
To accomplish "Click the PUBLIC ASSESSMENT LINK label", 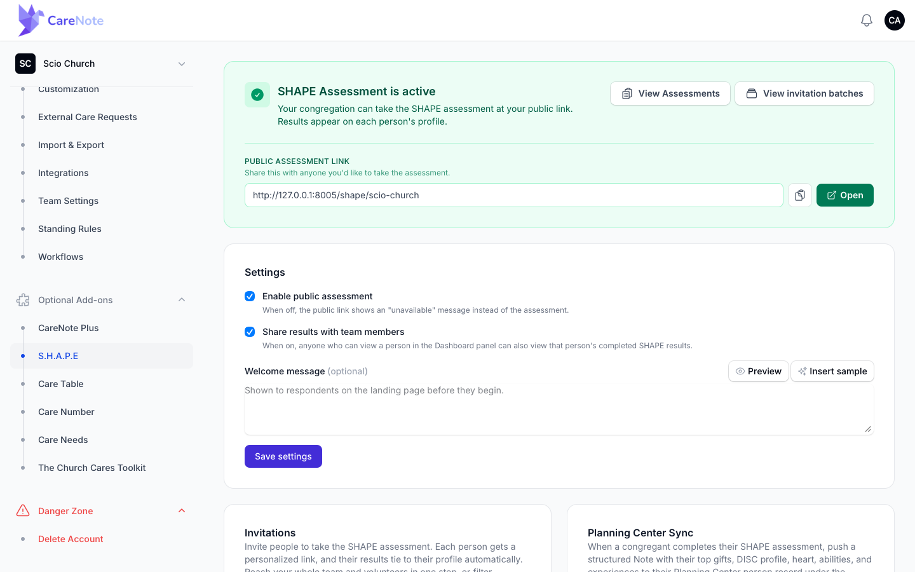I will tap(297, 161).
